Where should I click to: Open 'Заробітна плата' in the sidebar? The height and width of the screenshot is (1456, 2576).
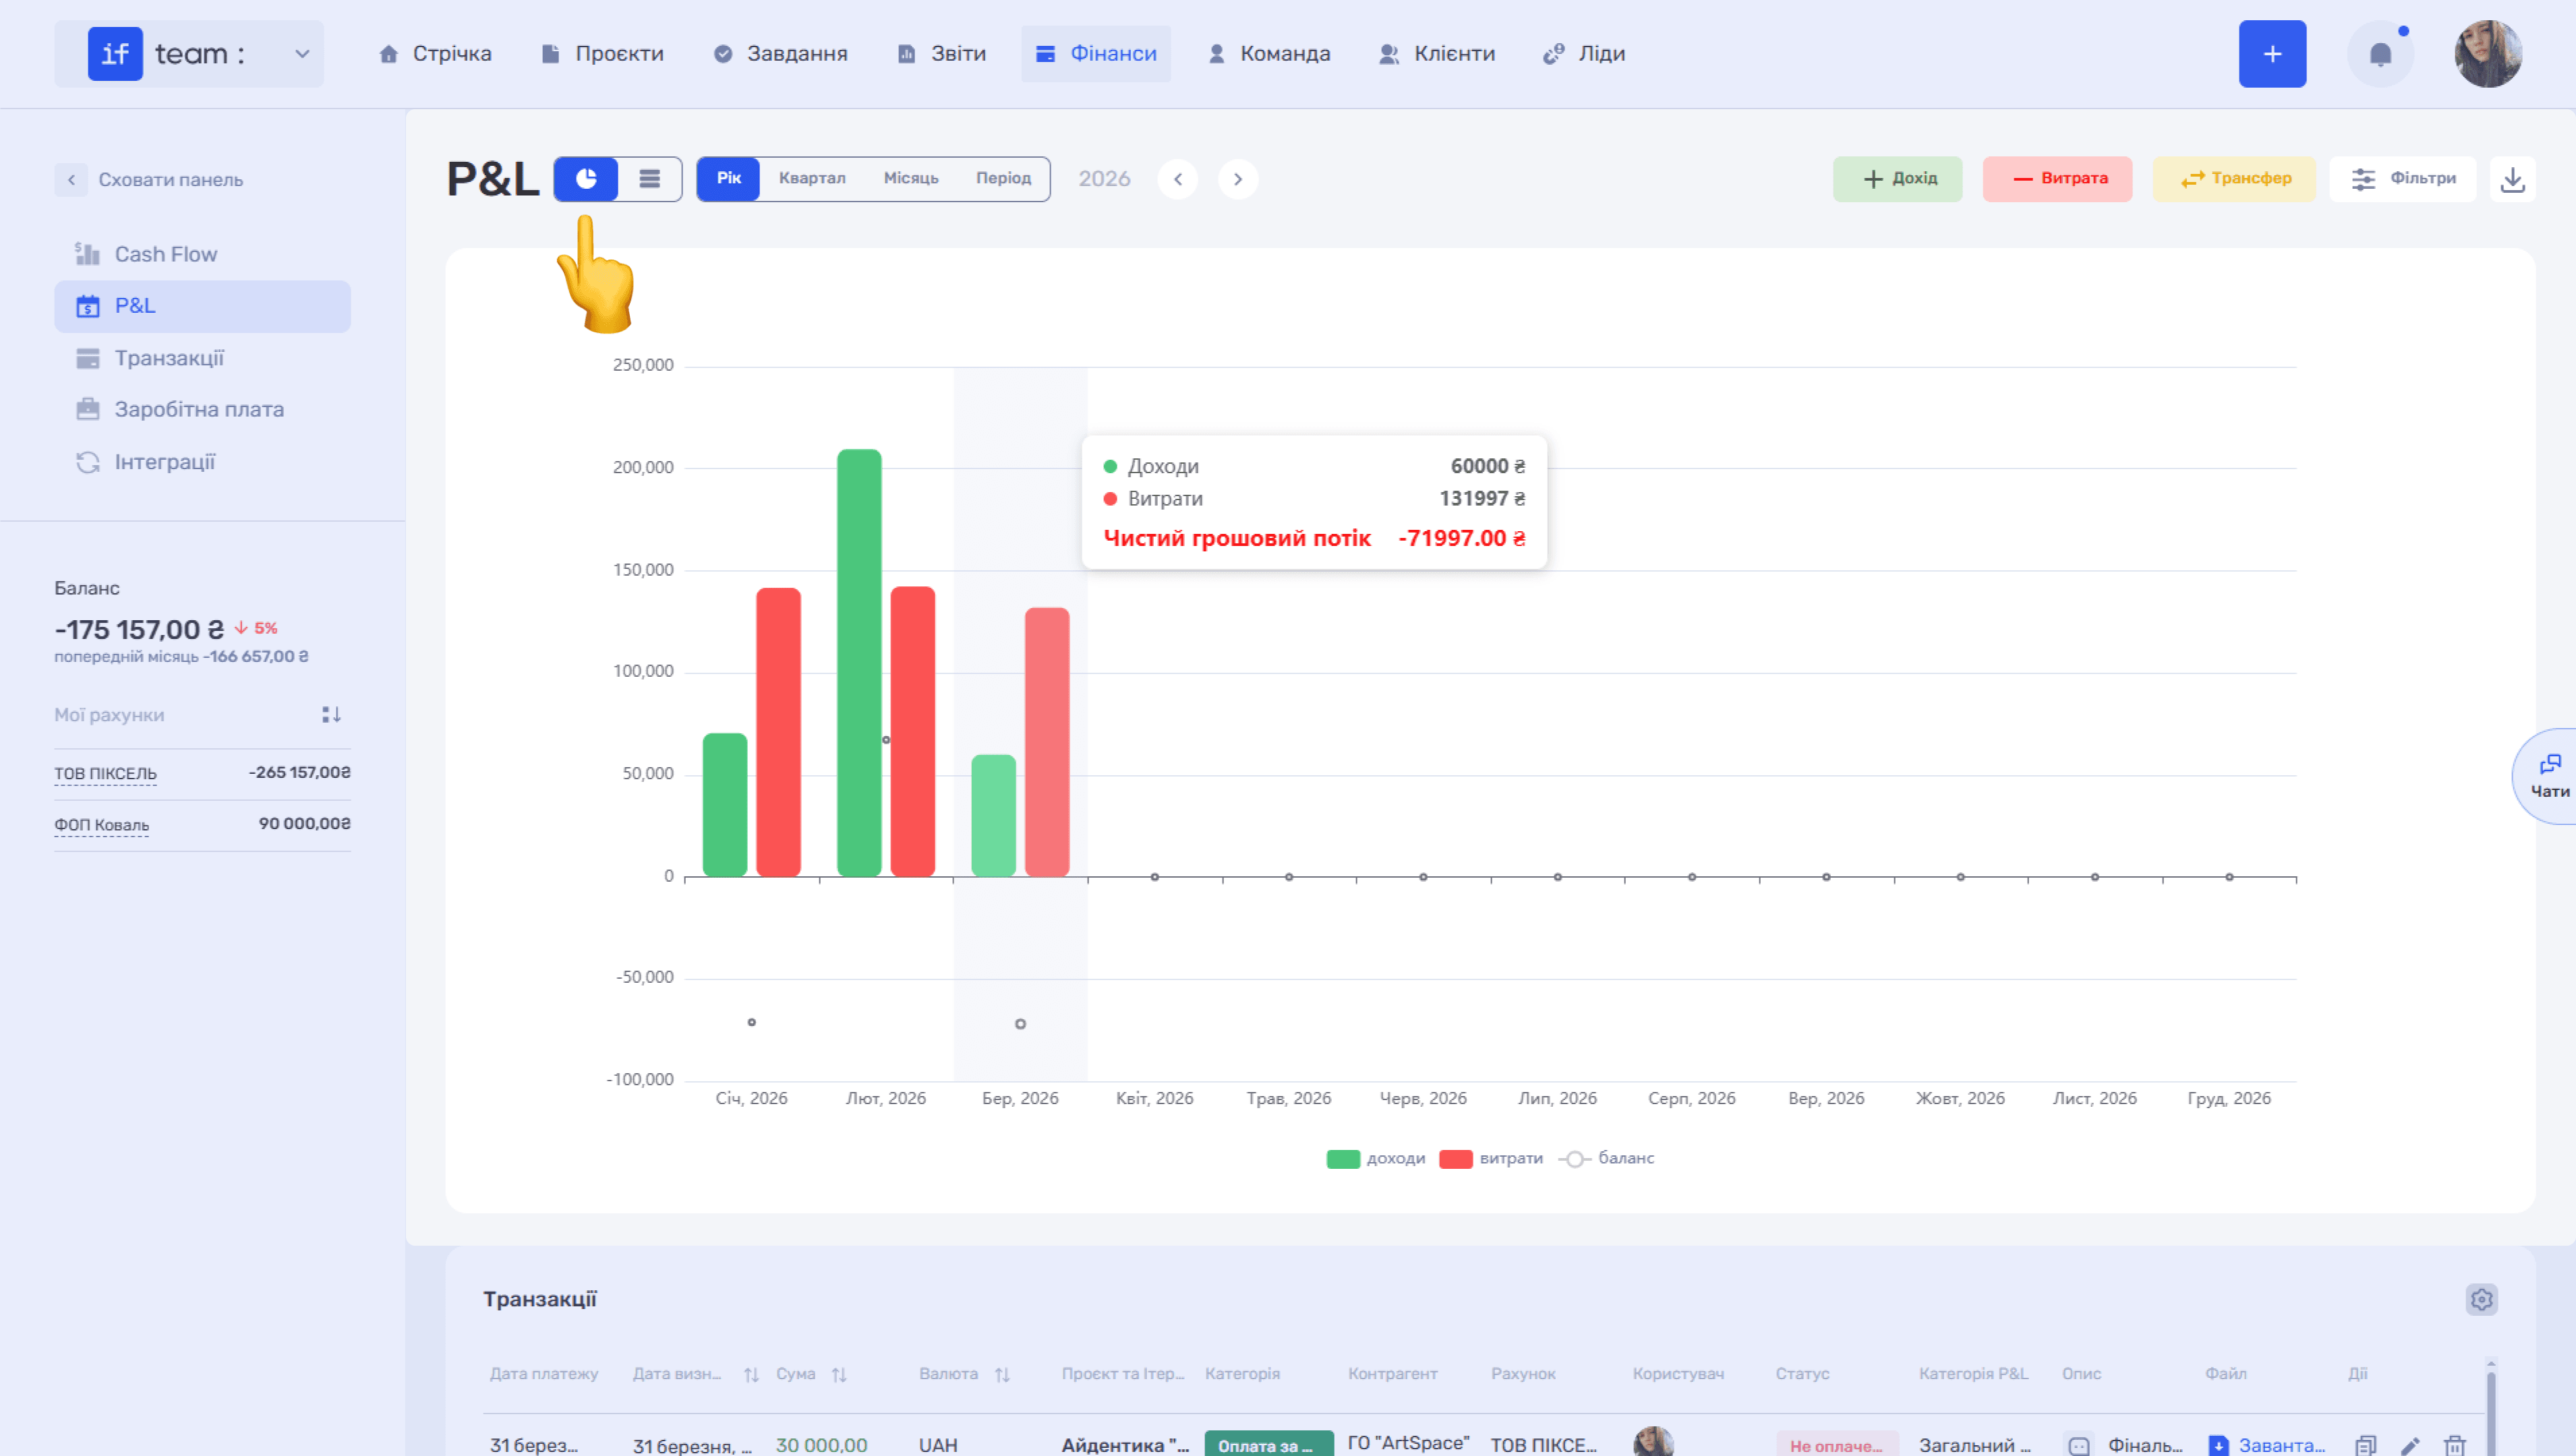click(202, 410)
